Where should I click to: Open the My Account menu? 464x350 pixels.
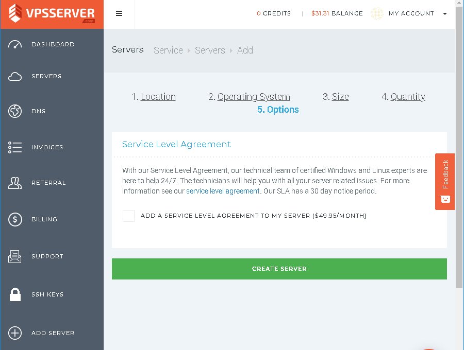411,13
